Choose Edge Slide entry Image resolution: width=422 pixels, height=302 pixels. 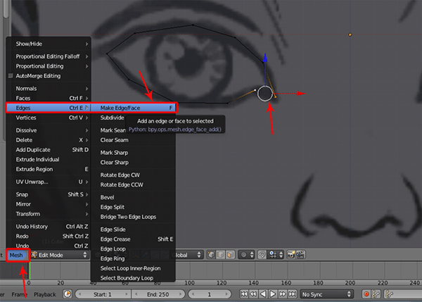pyautogui.click(x=134, y=229)
